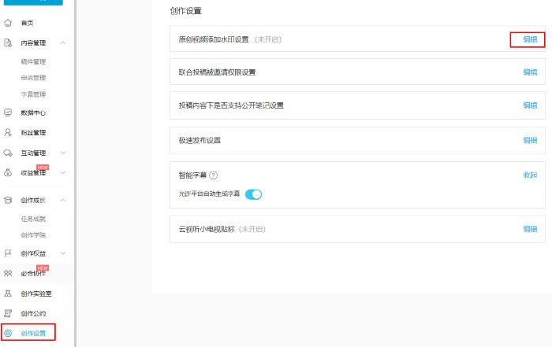Click the 创作公约 document icon
552x347 pixels.
coord(8,313)
